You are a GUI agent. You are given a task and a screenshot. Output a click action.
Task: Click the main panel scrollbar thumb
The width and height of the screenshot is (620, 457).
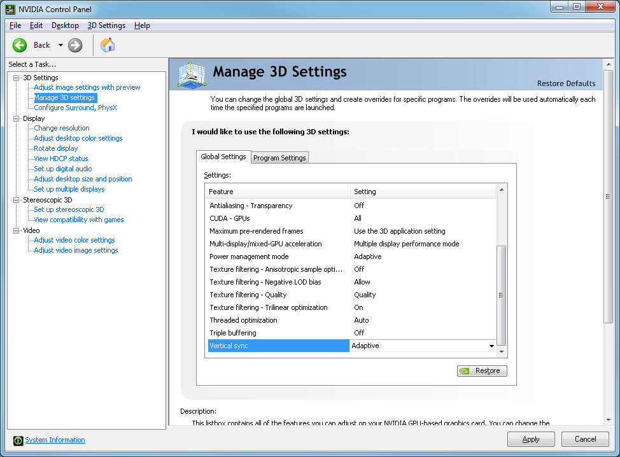[x=609, y=197]
